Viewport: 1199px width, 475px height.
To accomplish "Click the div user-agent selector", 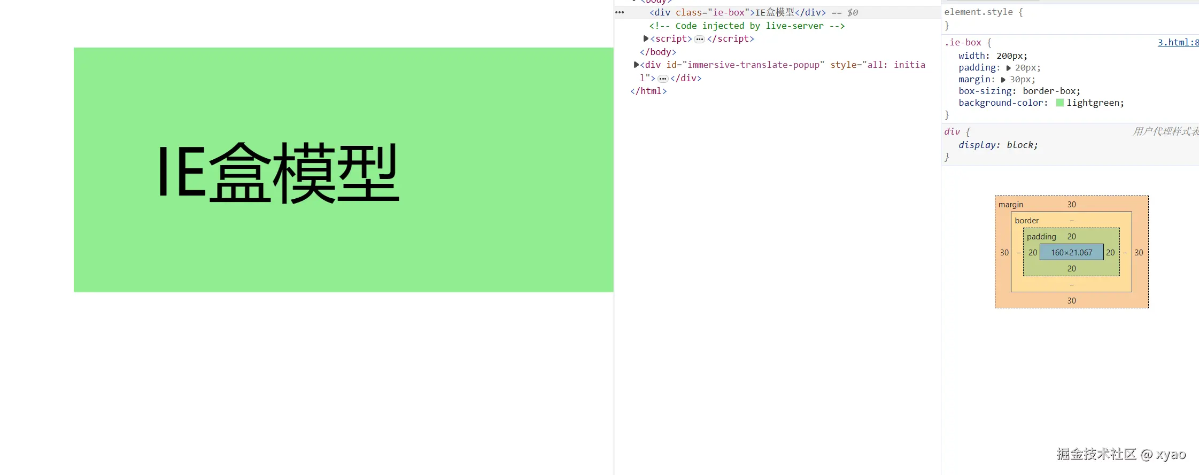I will [x=952, y=131].
